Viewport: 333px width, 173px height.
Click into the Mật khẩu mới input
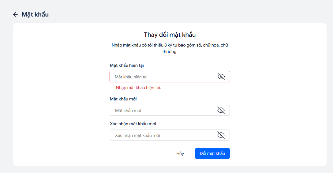click(162, 111)
